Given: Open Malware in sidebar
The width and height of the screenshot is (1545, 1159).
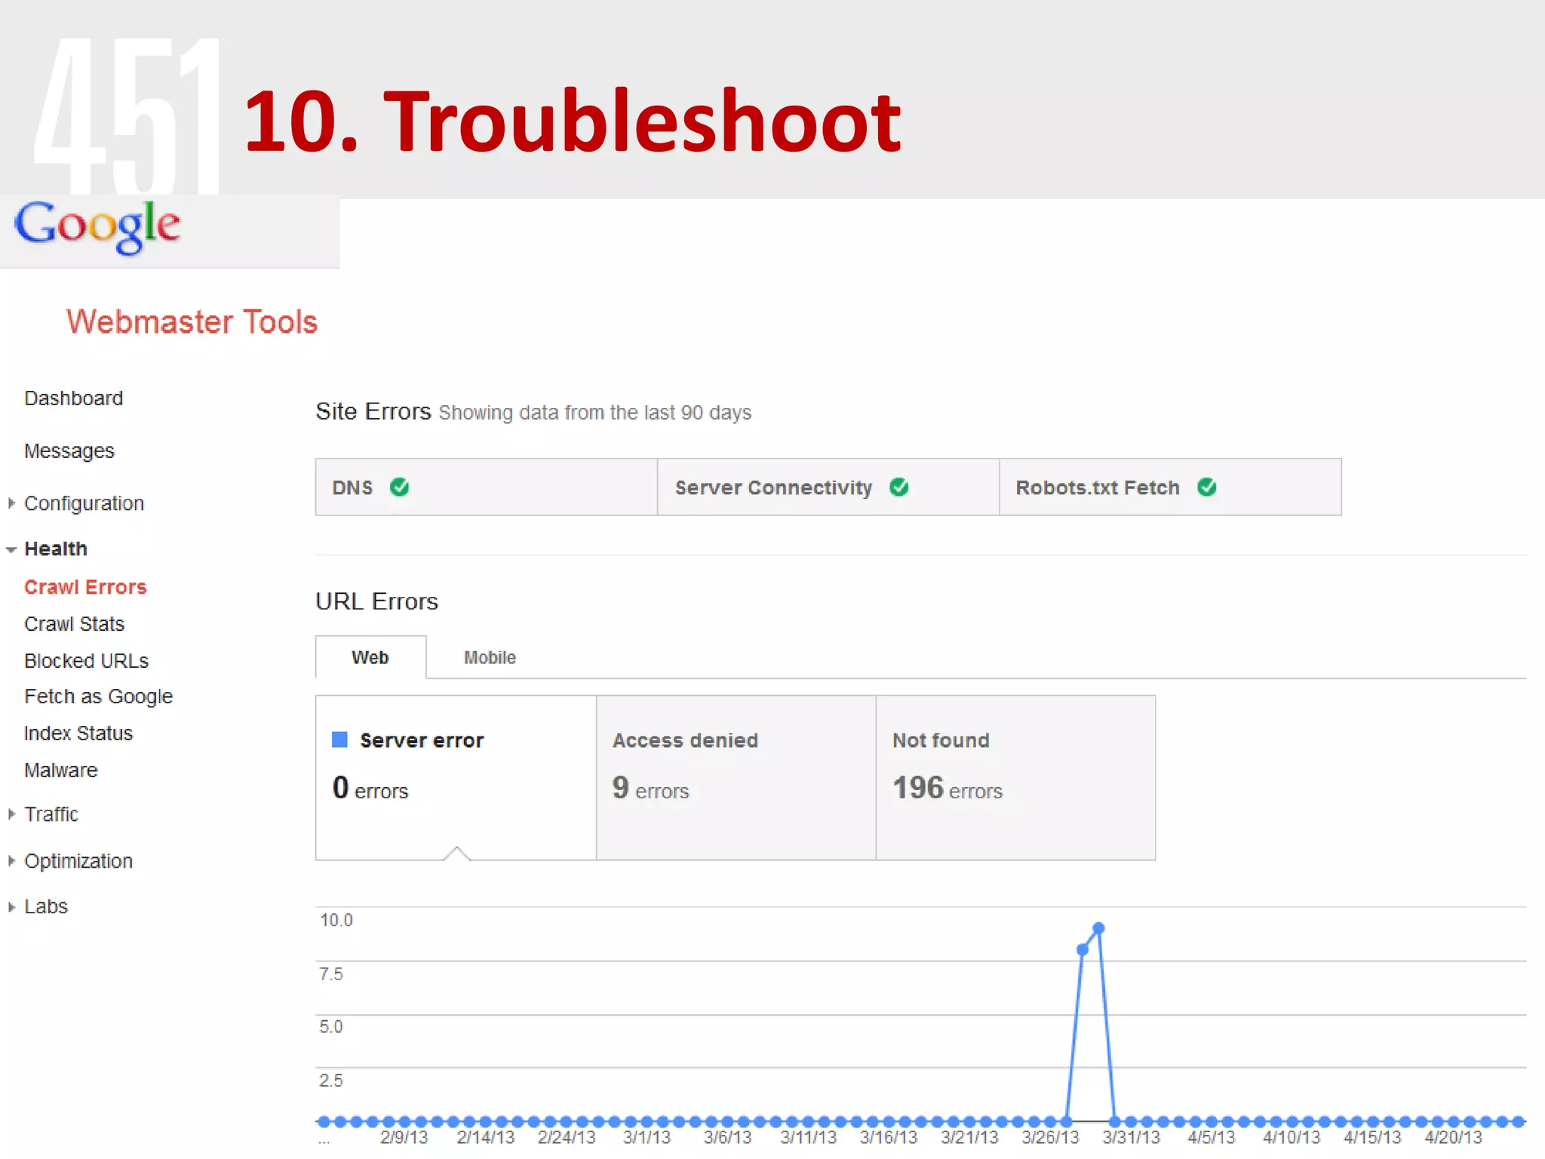Looking at the screenshot, I should (x=61, y=770).
